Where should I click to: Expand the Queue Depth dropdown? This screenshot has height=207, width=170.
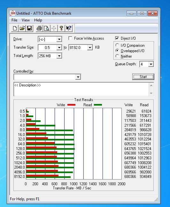[x=151, y=64]
